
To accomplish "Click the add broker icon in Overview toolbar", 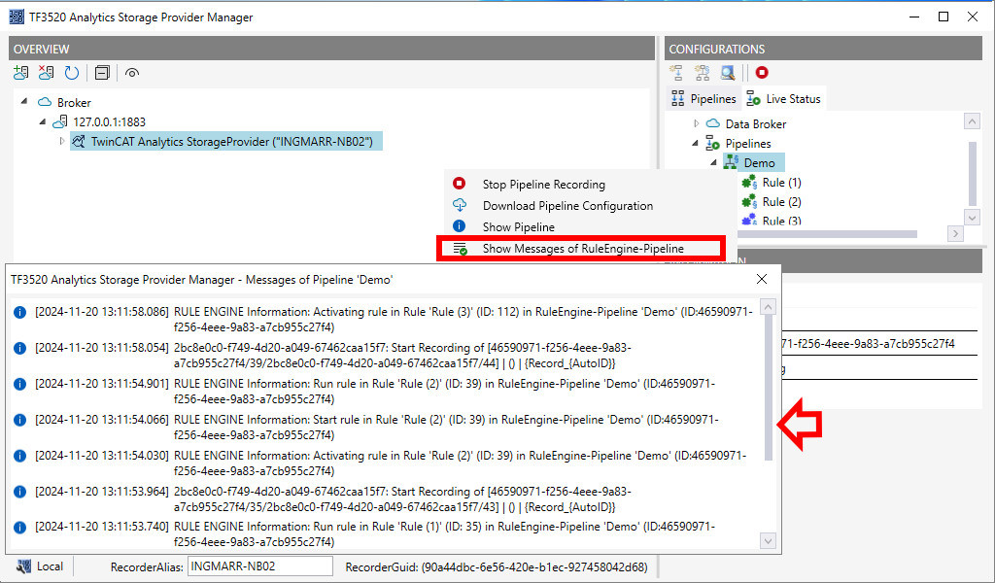I will [x=21, y=73].
